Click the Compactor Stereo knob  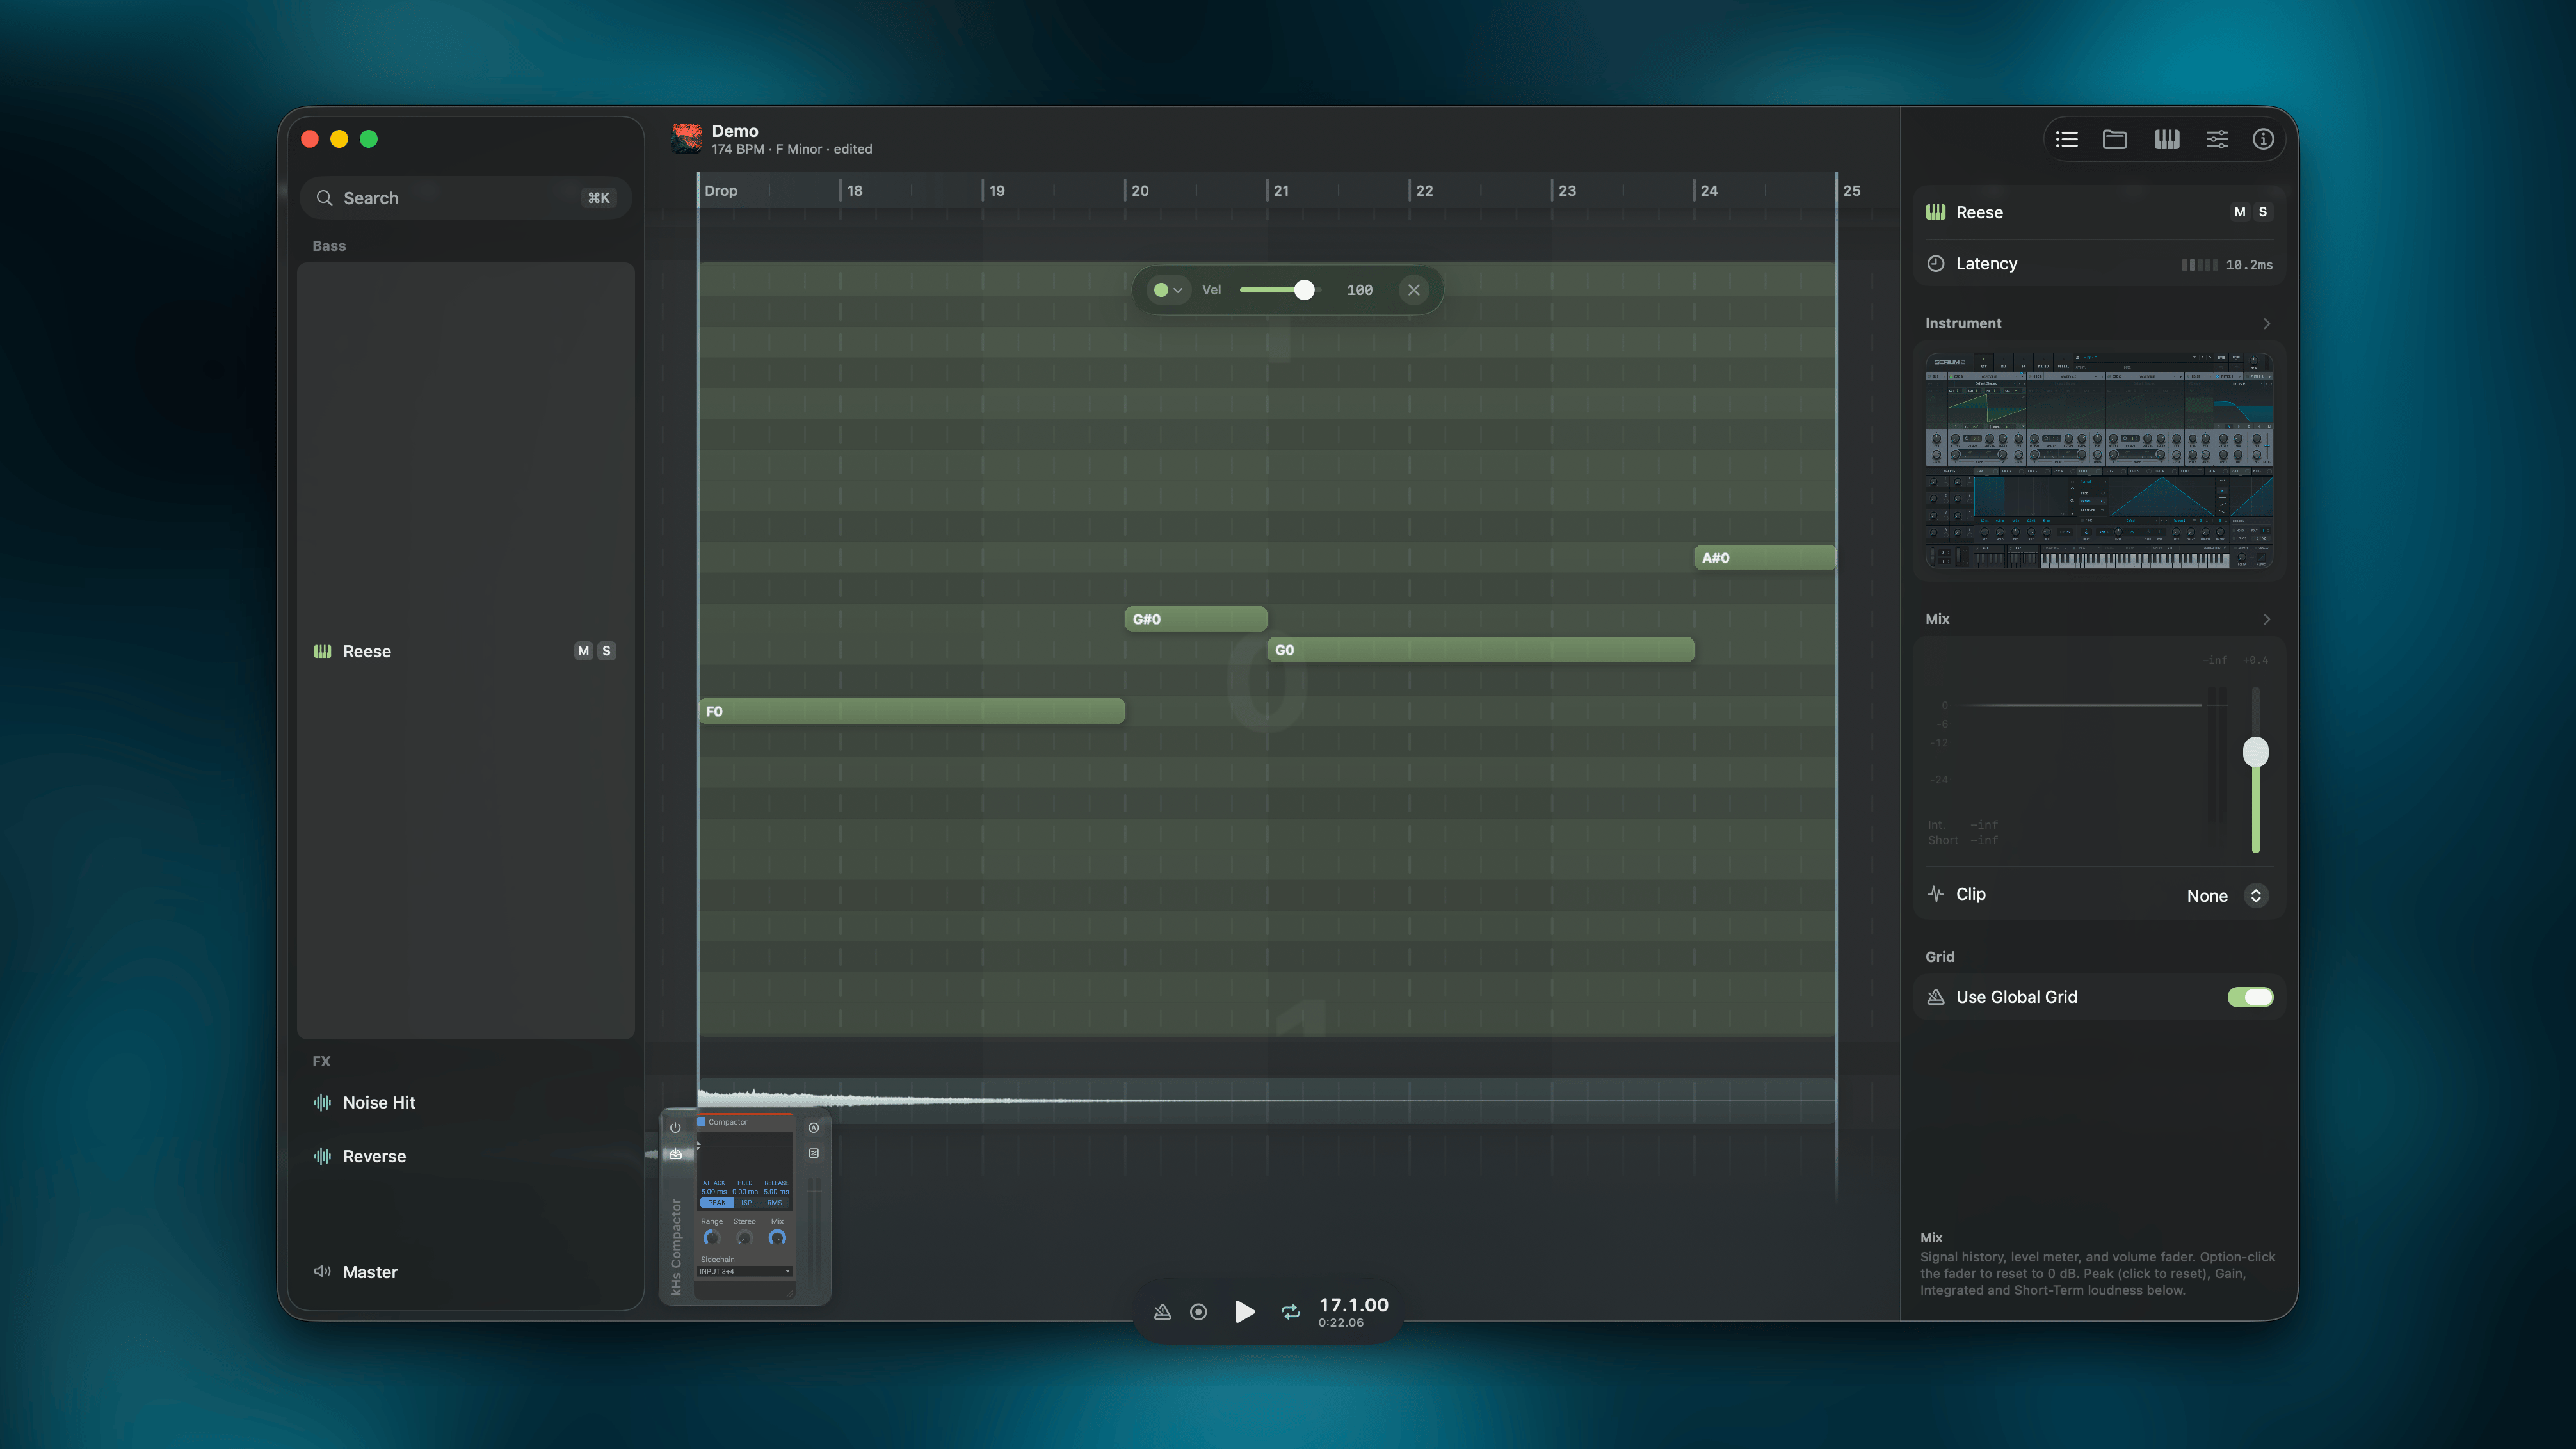pyautogui.click(x=744, y=1238)
